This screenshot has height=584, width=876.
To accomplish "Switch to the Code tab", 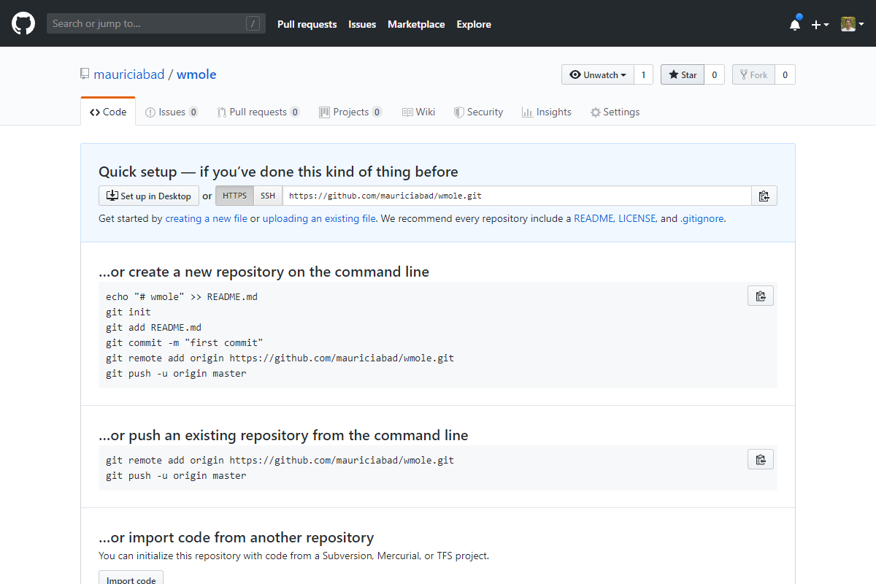I will pos(108,112).
